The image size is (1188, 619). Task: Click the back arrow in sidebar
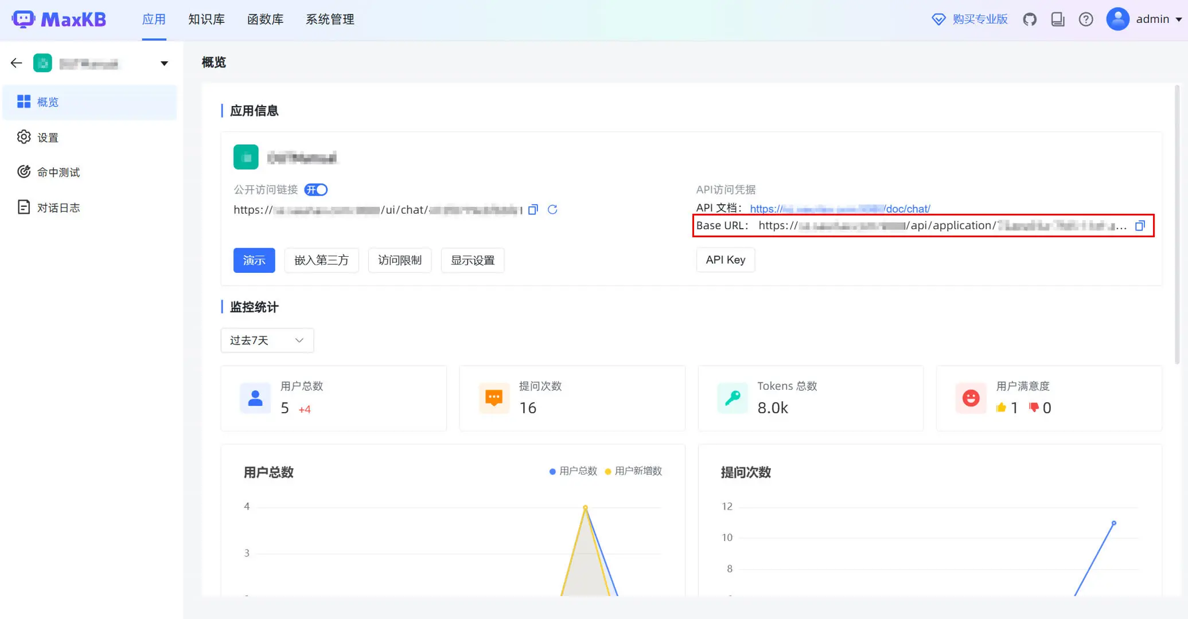tap(17, 63)
